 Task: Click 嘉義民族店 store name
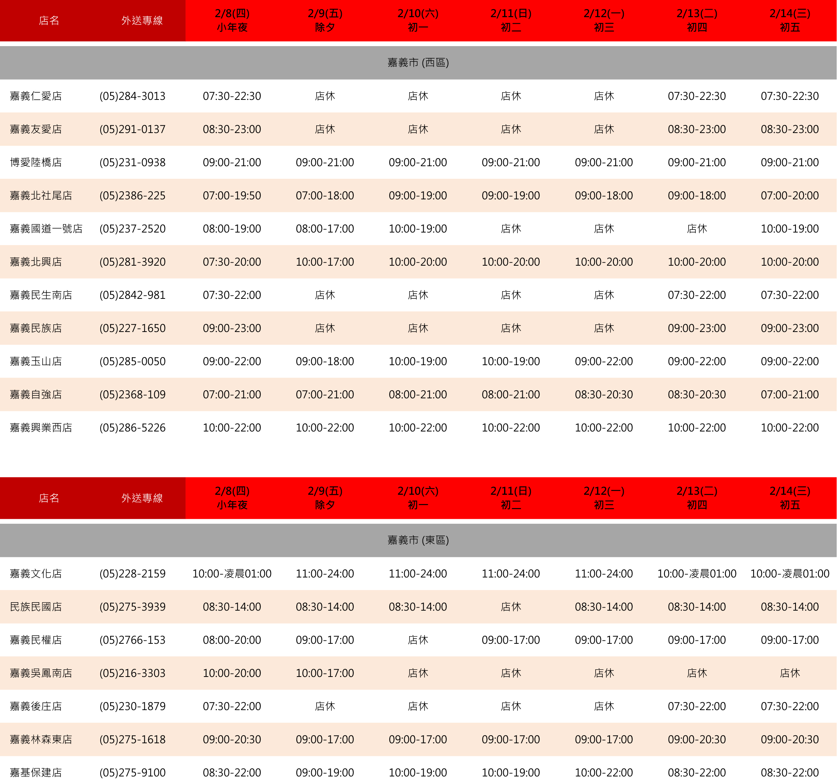click(36, 328)
